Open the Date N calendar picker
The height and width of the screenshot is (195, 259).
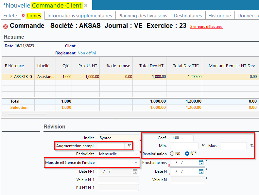(201, 171)
